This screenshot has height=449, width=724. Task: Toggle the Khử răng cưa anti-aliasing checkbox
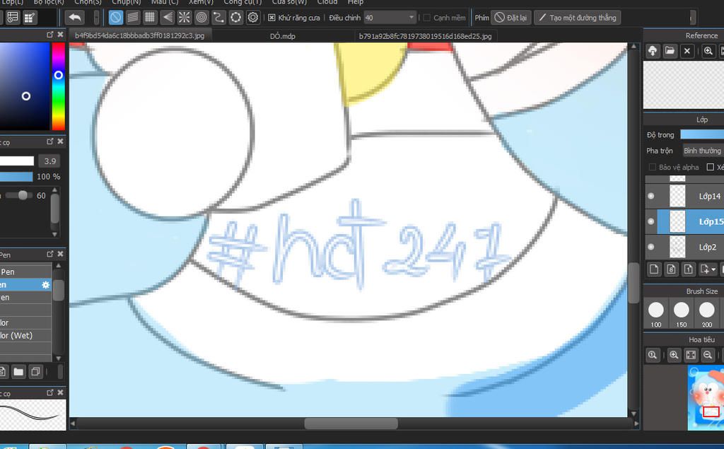271,18
